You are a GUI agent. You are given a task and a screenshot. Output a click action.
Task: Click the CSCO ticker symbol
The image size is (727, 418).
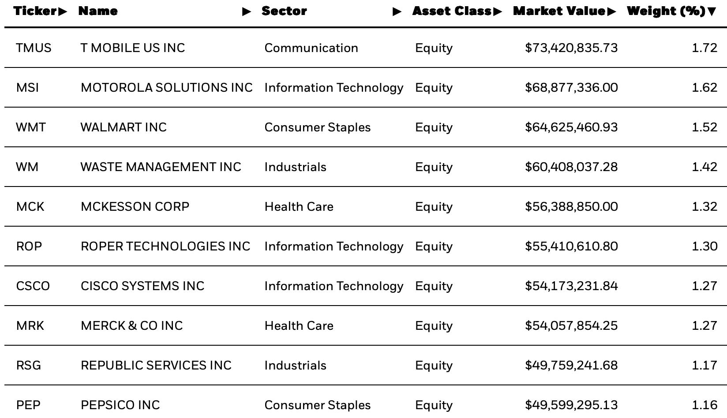pyautogui.click(x=33, y=286)
